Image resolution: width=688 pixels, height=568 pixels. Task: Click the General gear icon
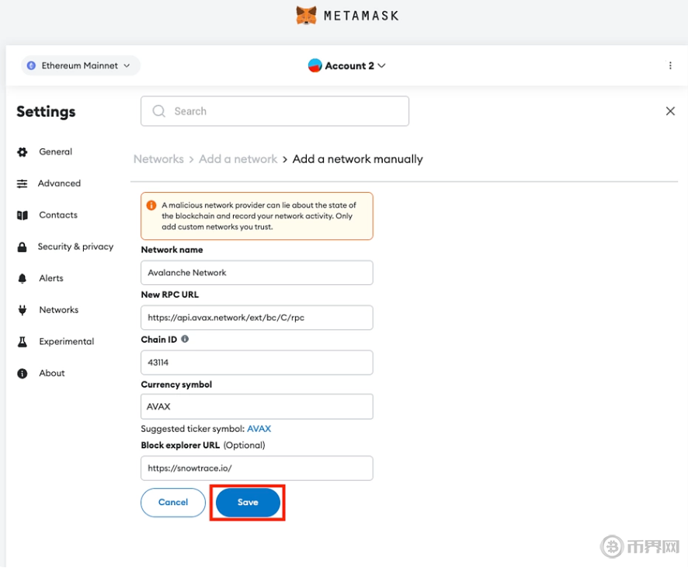[23, 152]
